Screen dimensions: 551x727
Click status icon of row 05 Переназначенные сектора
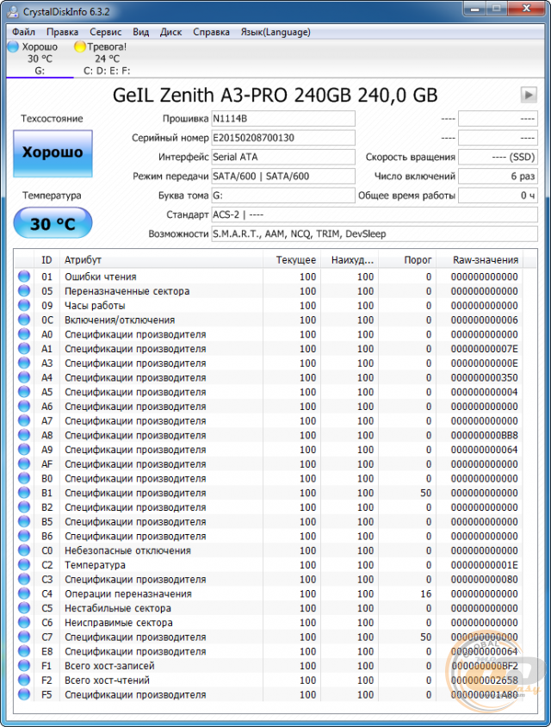tap(24, 291)
